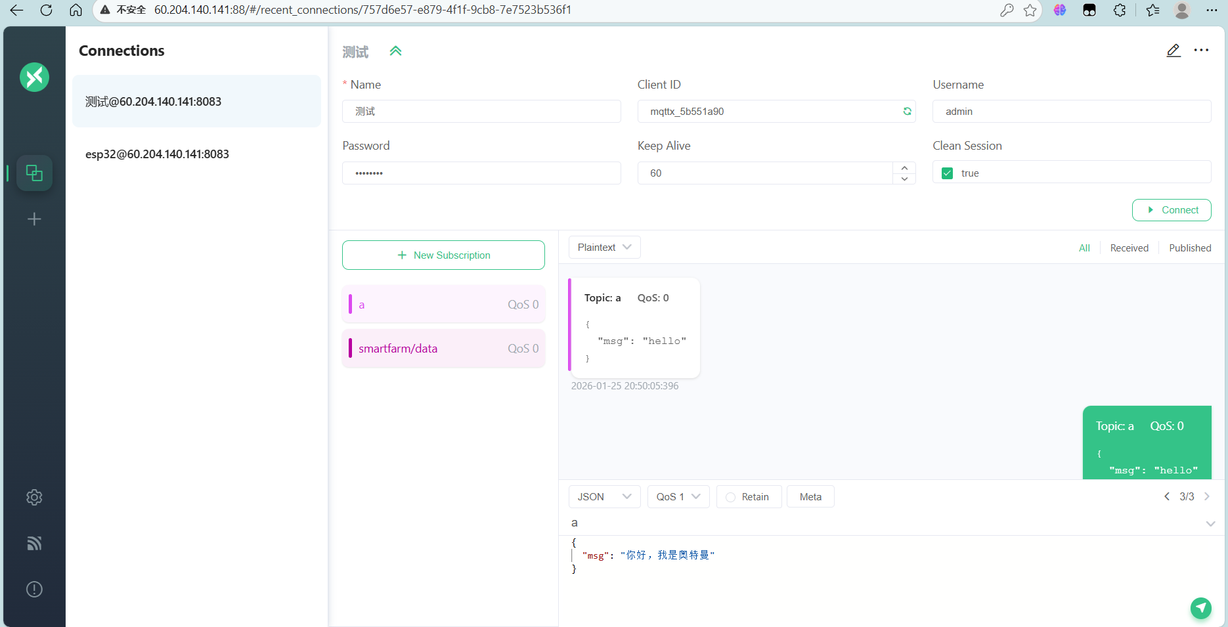Open the three-dots more options menu
1228x627 pixels.
[1201, 51]
